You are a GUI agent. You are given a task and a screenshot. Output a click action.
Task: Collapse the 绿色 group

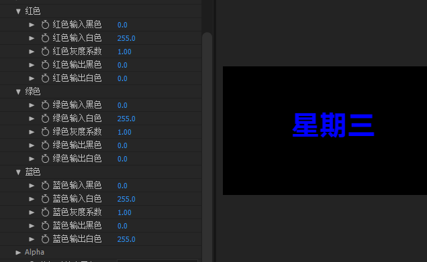19,92
